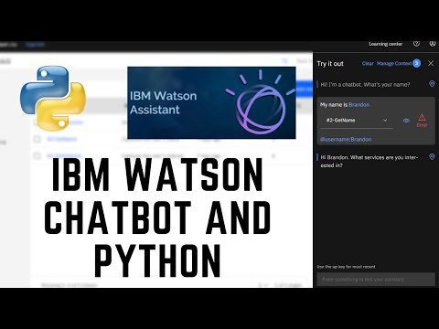
Task: Close the Try it out panel
Action: click(431, 63)
